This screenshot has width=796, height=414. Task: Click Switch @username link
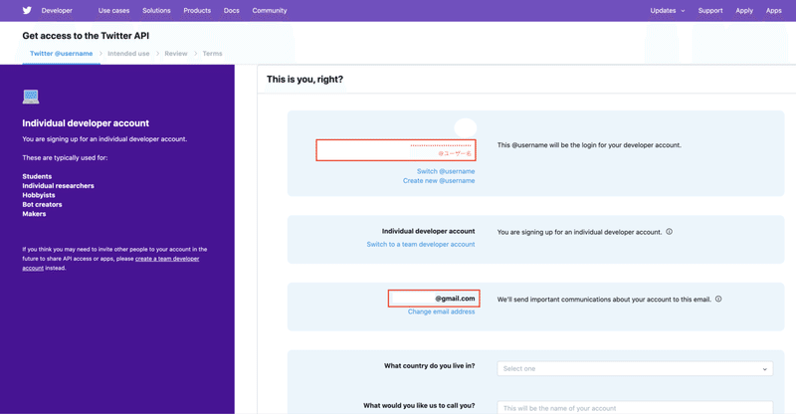446,171
